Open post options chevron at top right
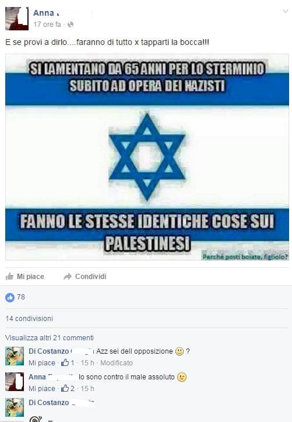The image size is (292, 422). tap(285, 11)
